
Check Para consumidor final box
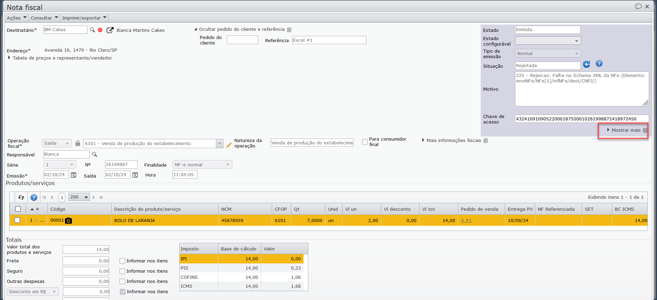[x=365, y=142]
